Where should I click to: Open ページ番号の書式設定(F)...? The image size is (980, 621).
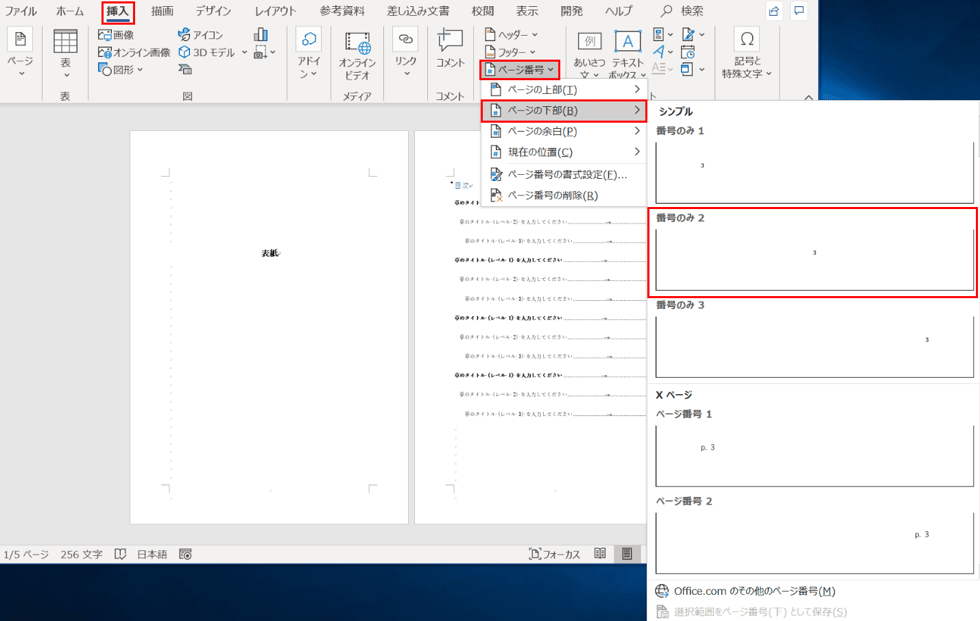564,175
